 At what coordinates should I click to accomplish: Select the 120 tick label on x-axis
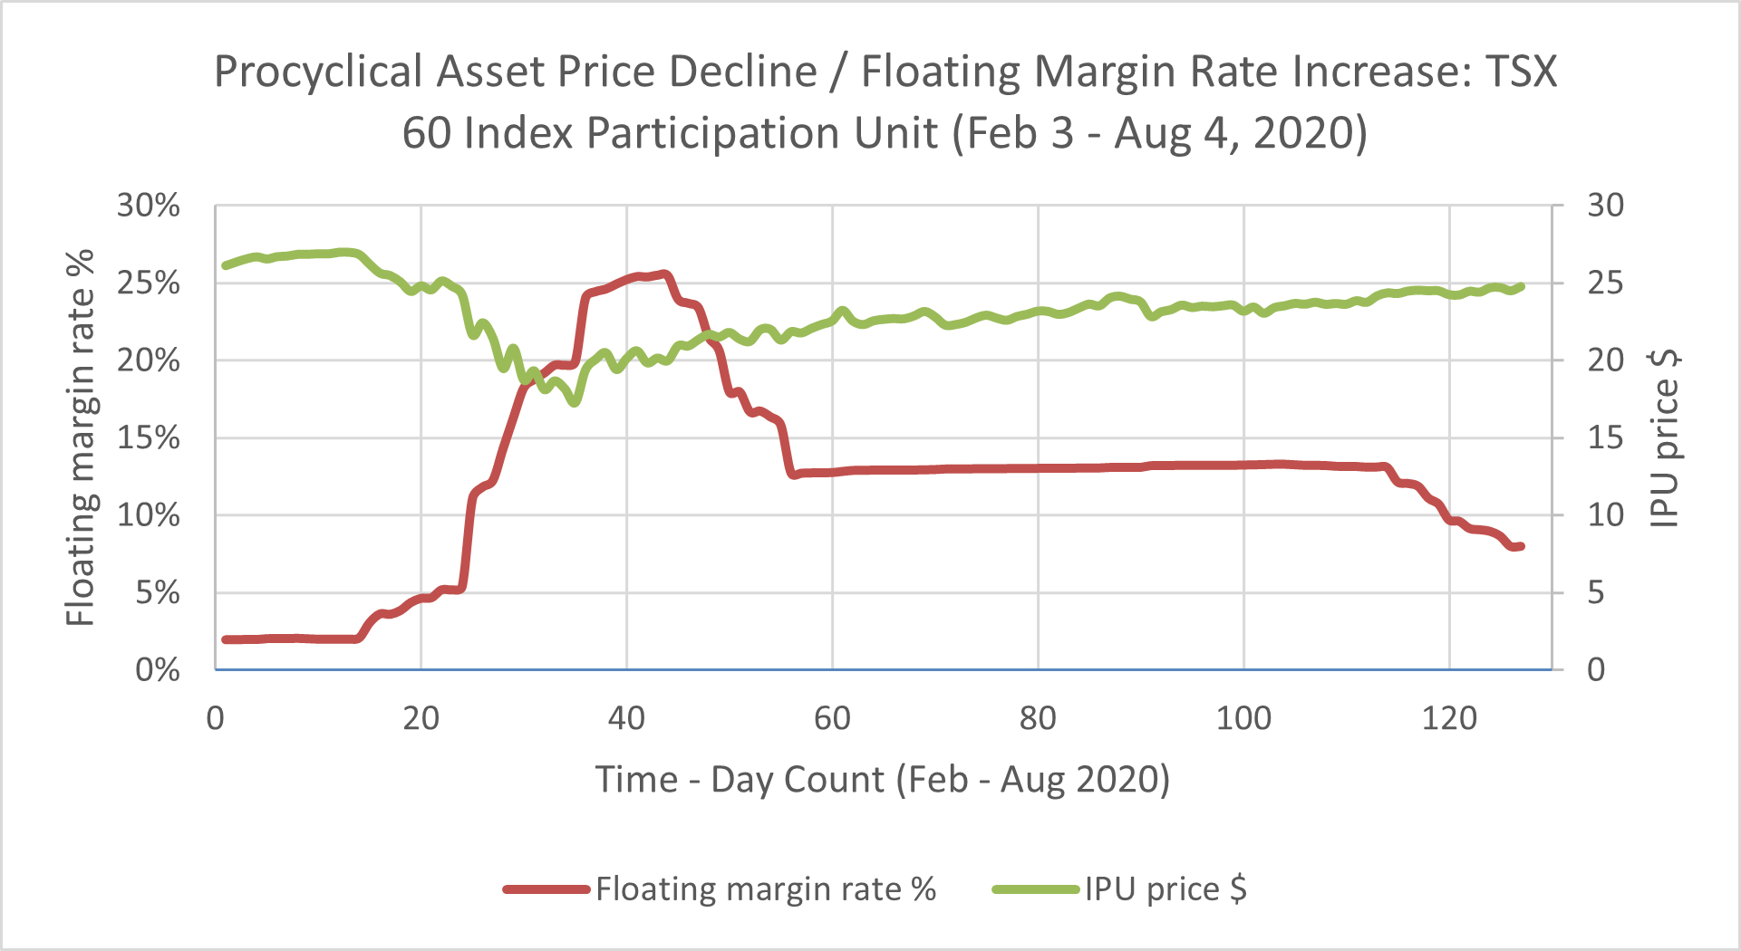(1449, 718)
